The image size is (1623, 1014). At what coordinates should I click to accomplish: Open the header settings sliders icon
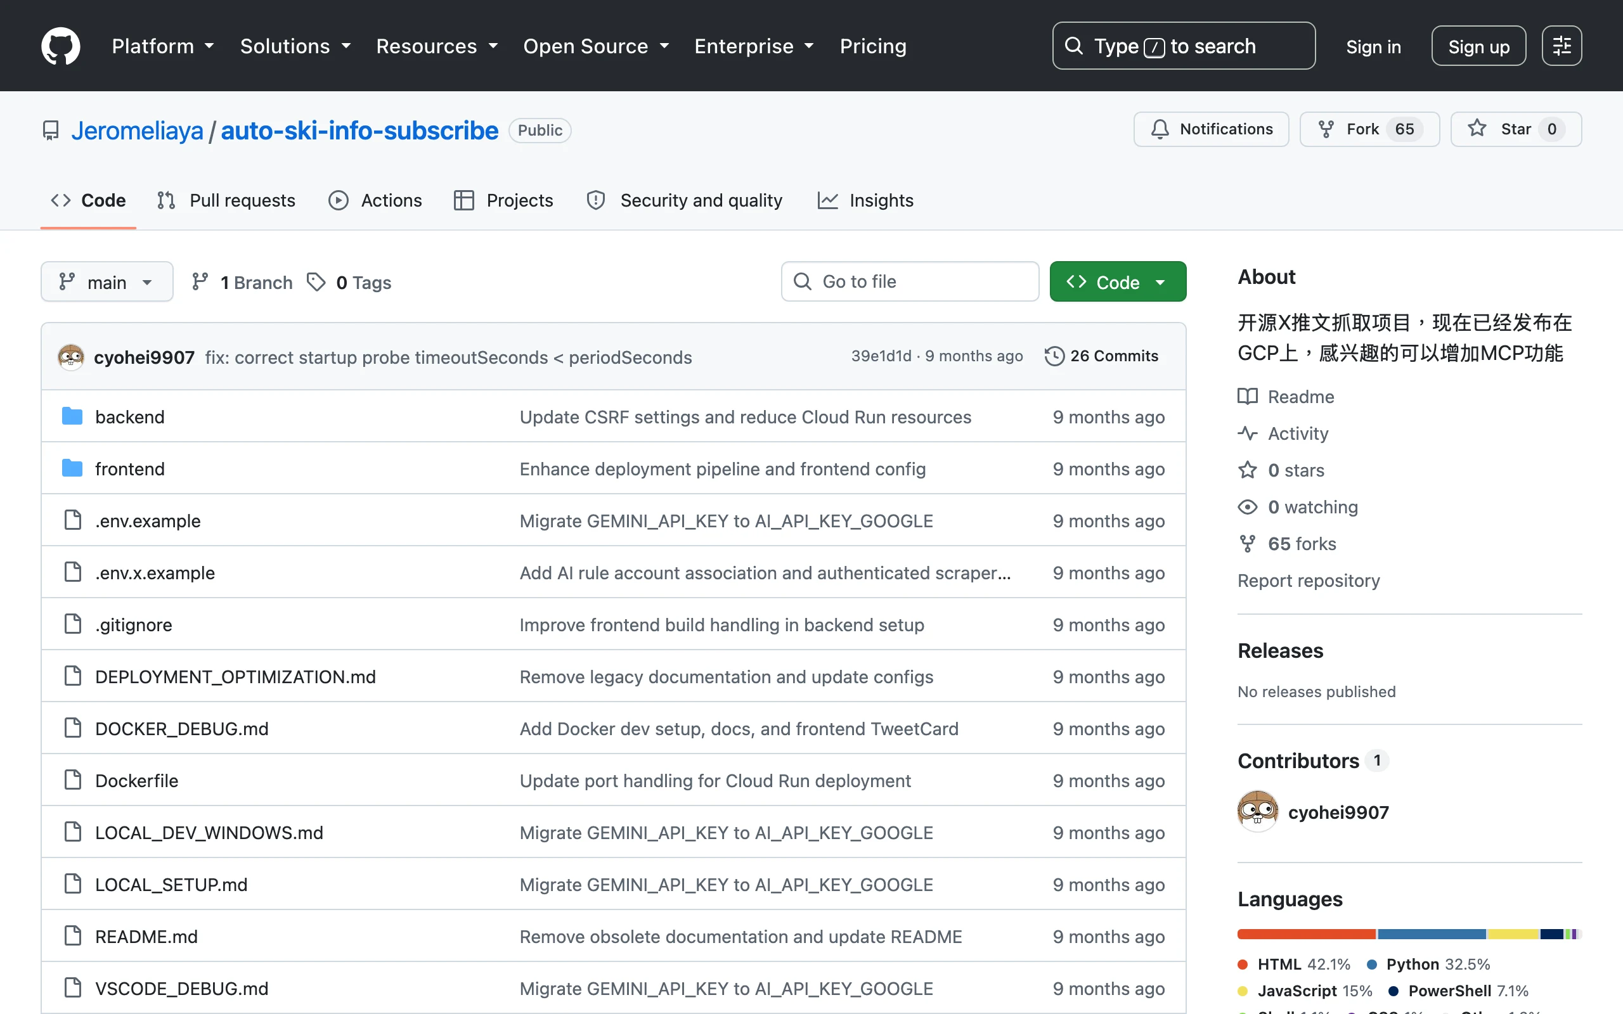1562,46
